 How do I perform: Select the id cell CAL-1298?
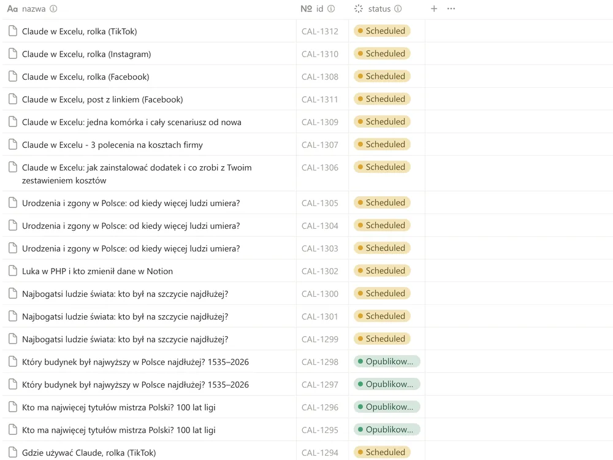320,362
